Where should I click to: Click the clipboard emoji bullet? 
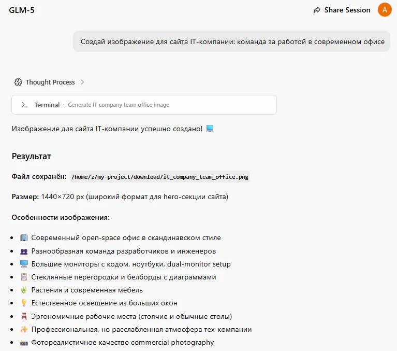pyautogui.click(x=24, y=277)
